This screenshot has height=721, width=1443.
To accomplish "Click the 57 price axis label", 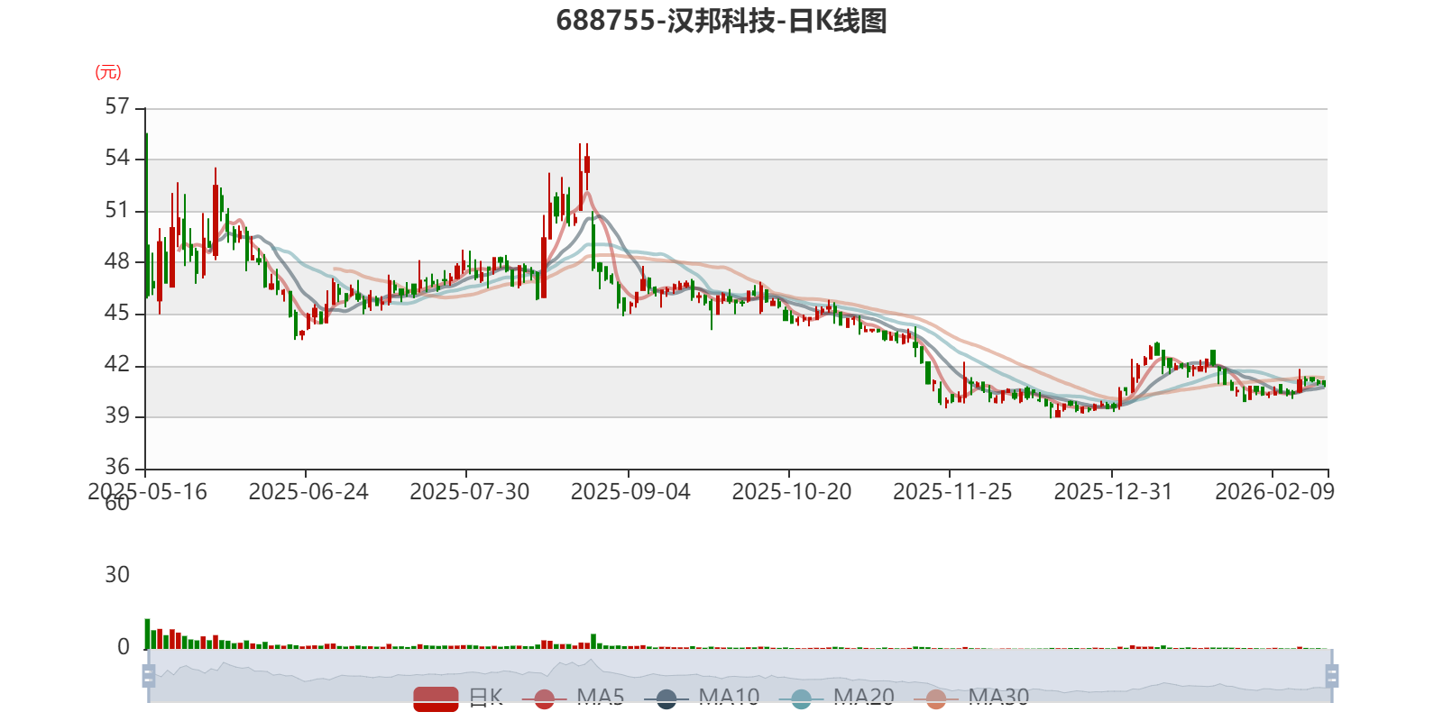I will (x=117, y=106).
